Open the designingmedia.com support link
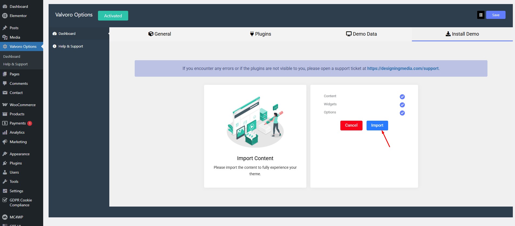 tap(403, 69)
